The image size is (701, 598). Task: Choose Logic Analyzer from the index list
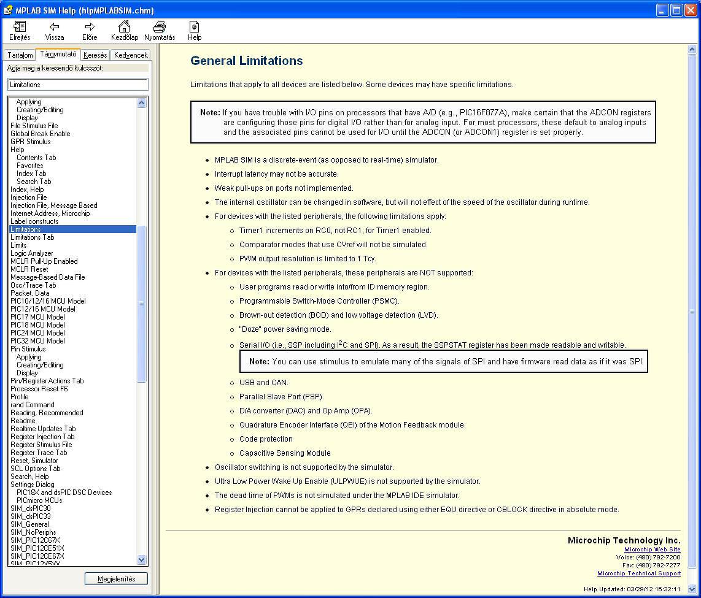click(x=32, y=253)
